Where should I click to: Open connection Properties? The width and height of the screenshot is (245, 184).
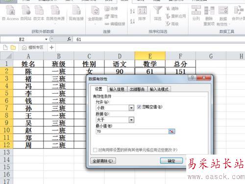[x=111, y=16]
